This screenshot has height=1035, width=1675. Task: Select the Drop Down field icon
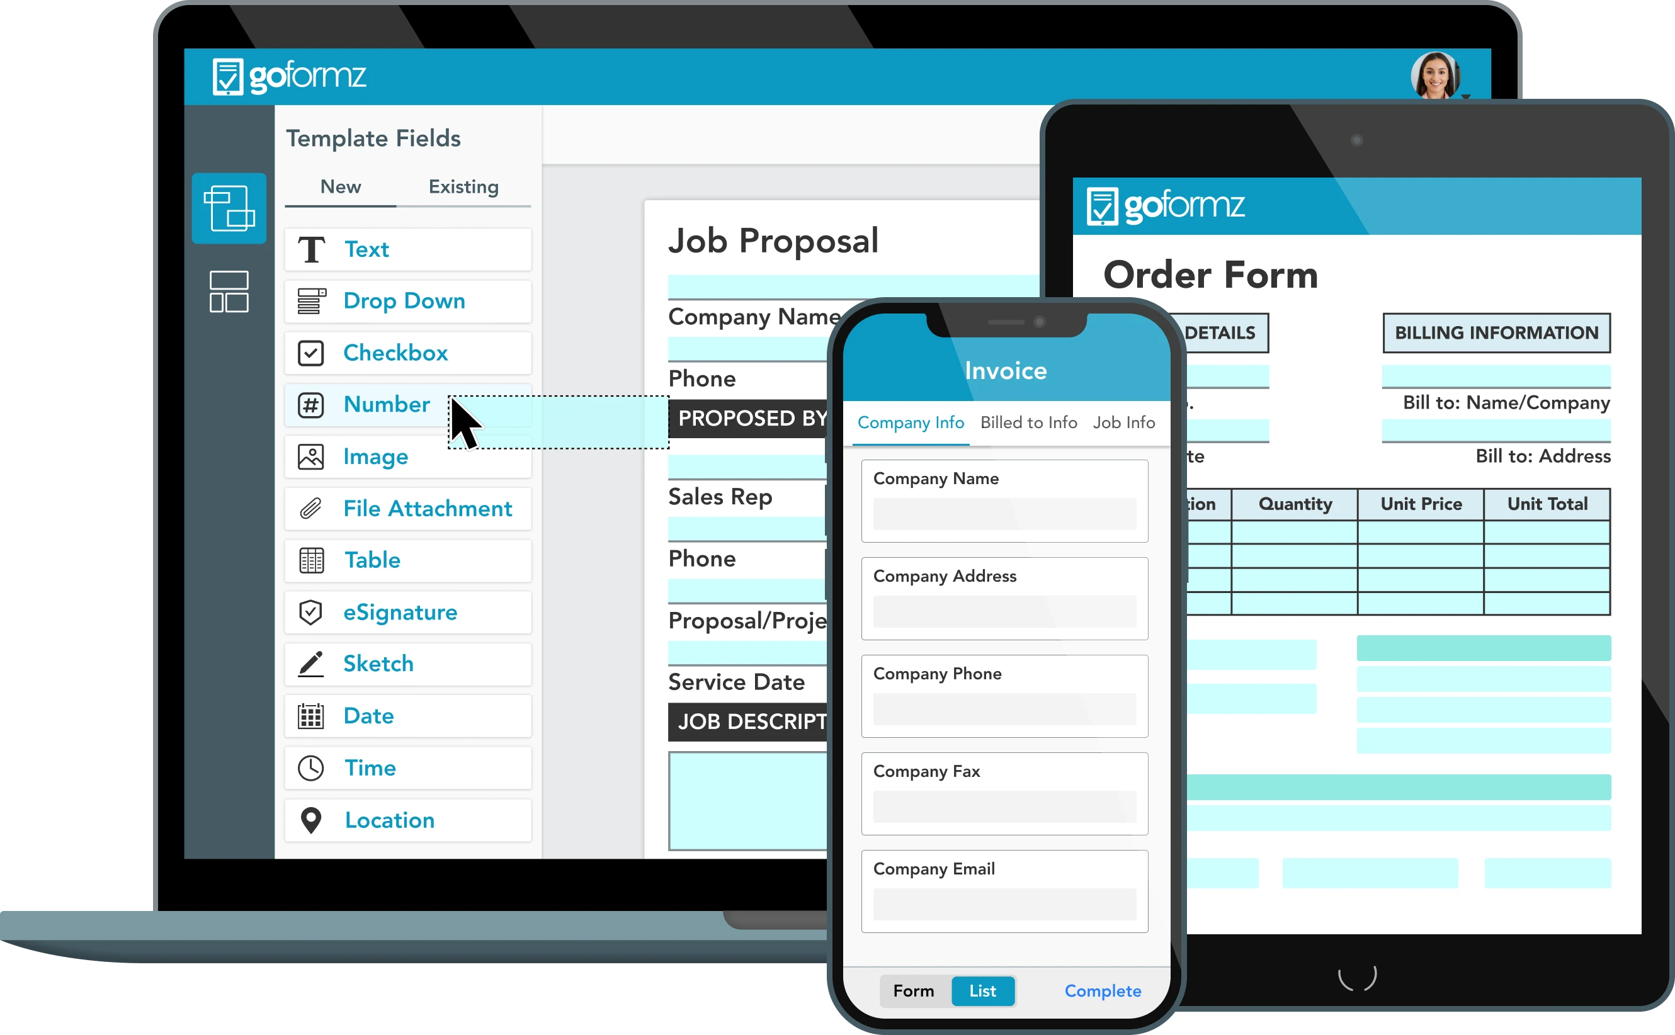309,299
